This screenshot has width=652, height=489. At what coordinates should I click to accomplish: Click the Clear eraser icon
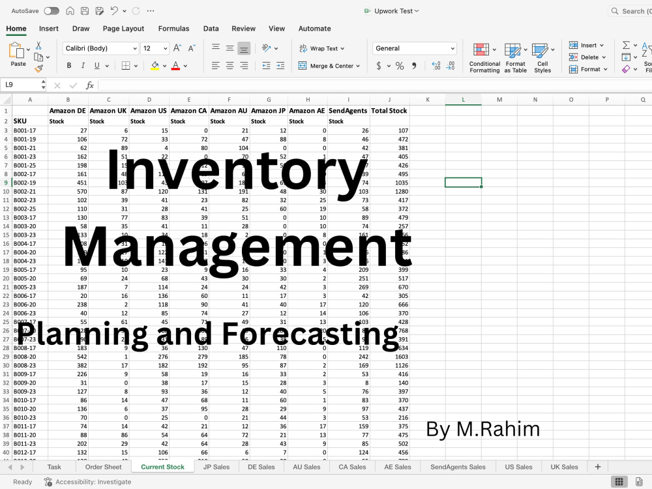(626, 69)
